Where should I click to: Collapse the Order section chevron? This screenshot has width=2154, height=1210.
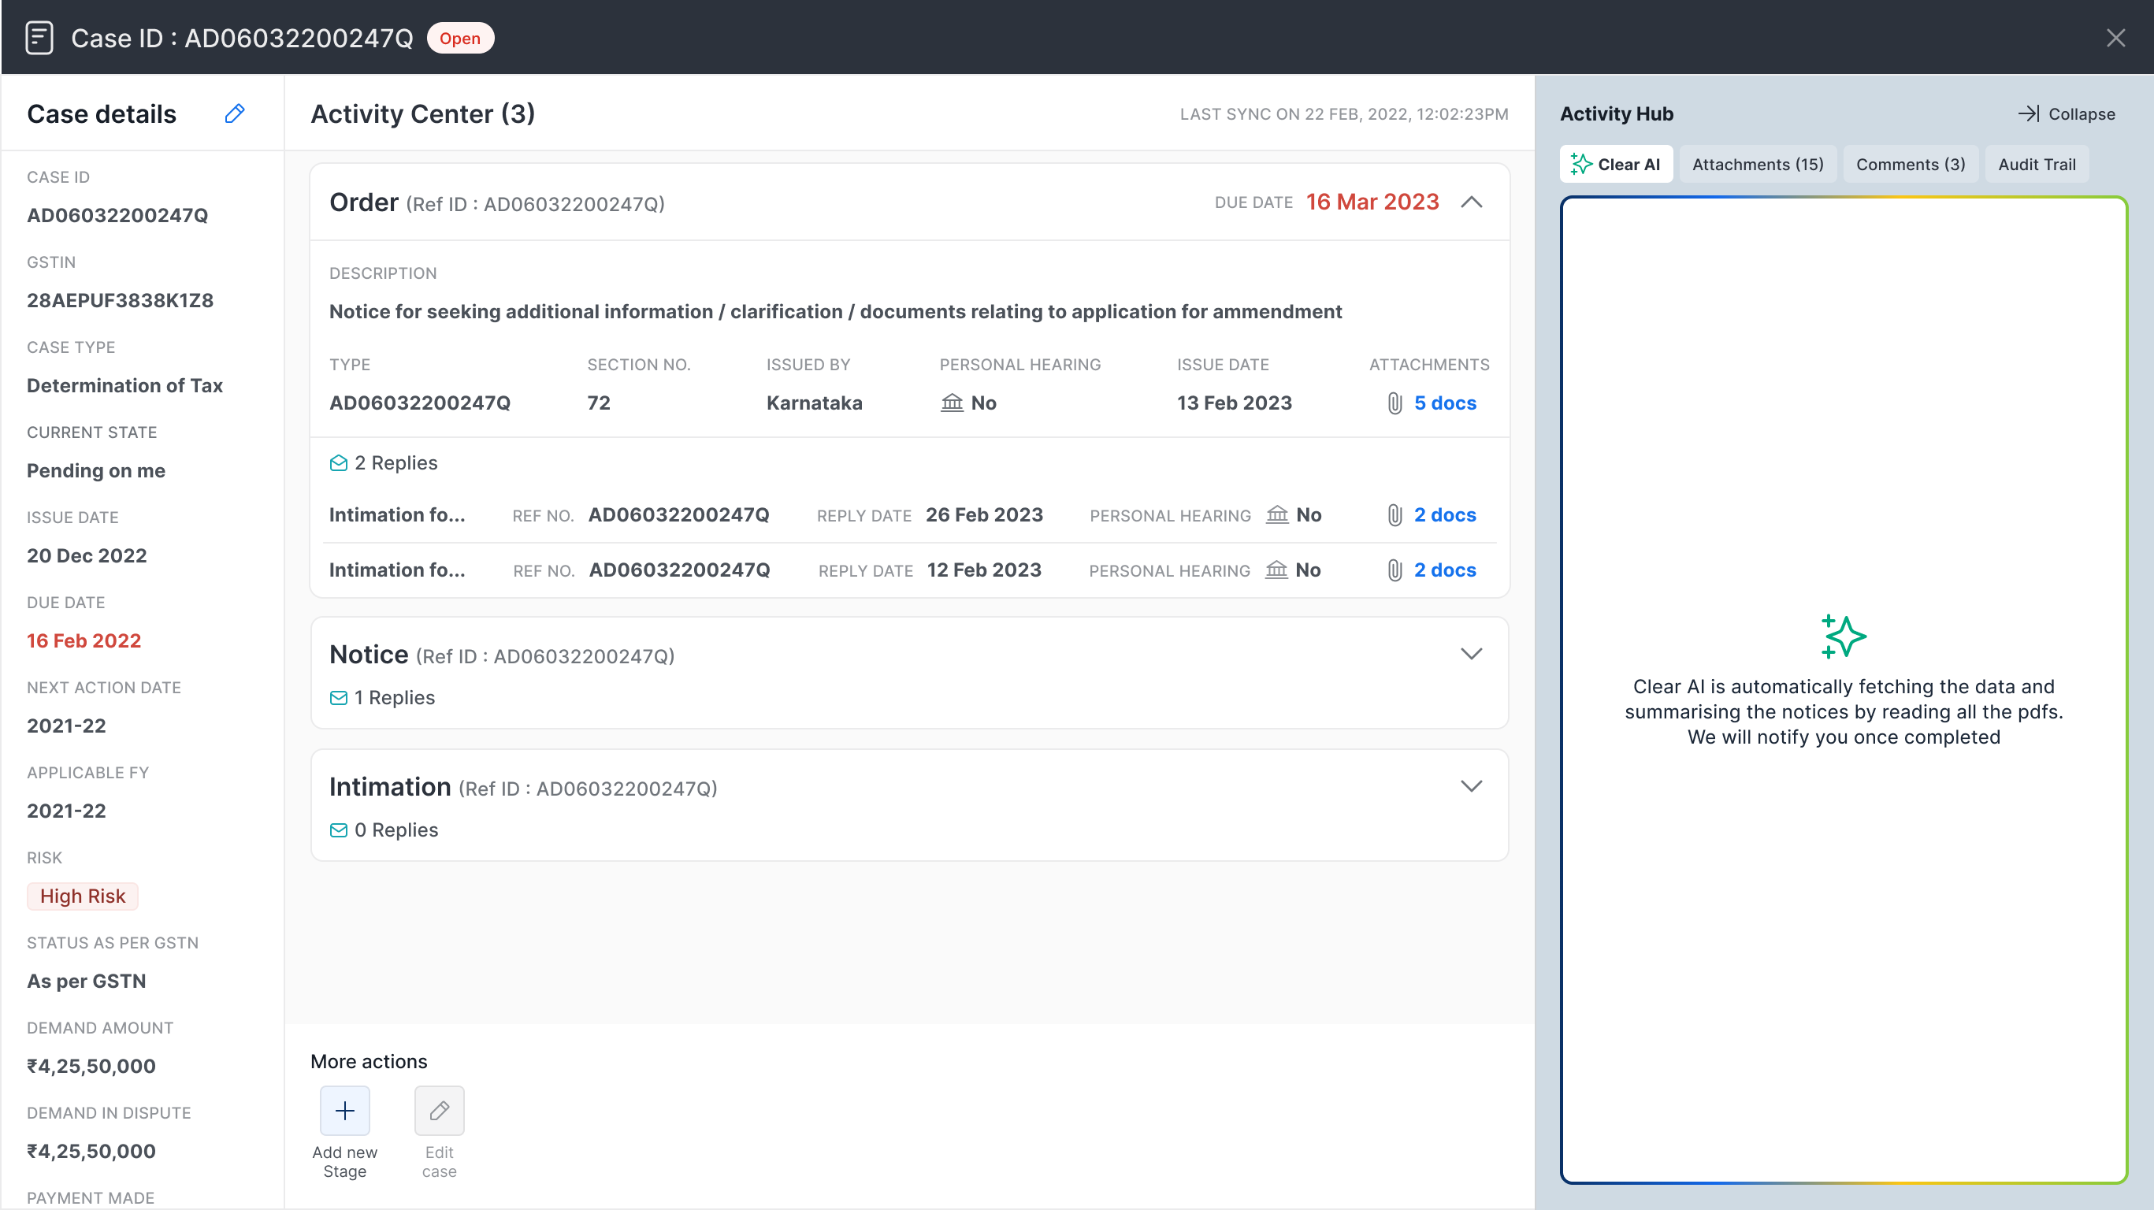click(1471, 202)
